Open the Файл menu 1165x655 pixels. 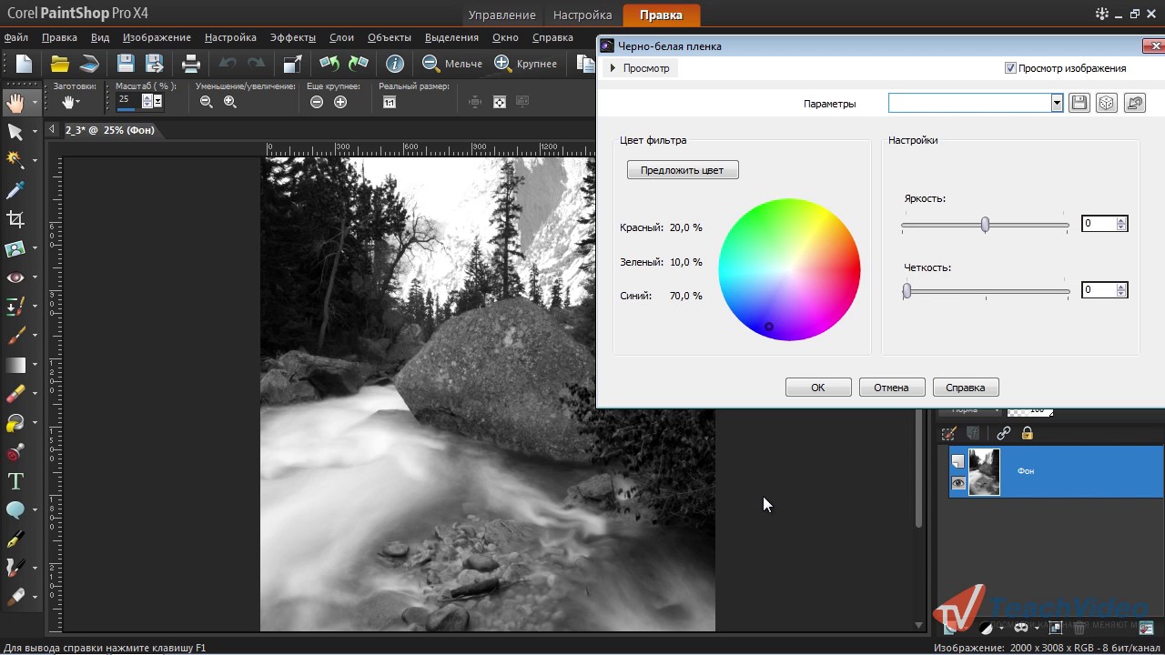pyautogui.click(x=16, y=37)
